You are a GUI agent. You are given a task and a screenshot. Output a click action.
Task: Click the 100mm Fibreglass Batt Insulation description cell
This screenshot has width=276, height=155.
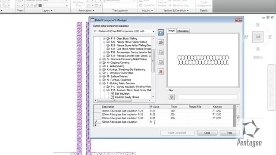(125, 122)
